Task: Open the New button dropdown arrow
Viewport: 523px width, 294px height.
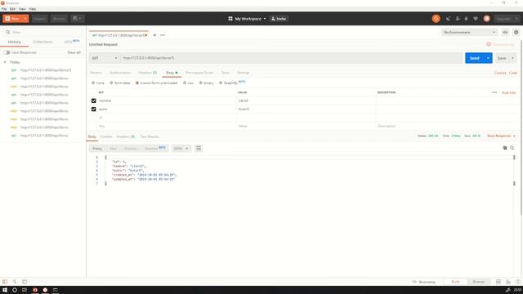Action: click(25, 19)
